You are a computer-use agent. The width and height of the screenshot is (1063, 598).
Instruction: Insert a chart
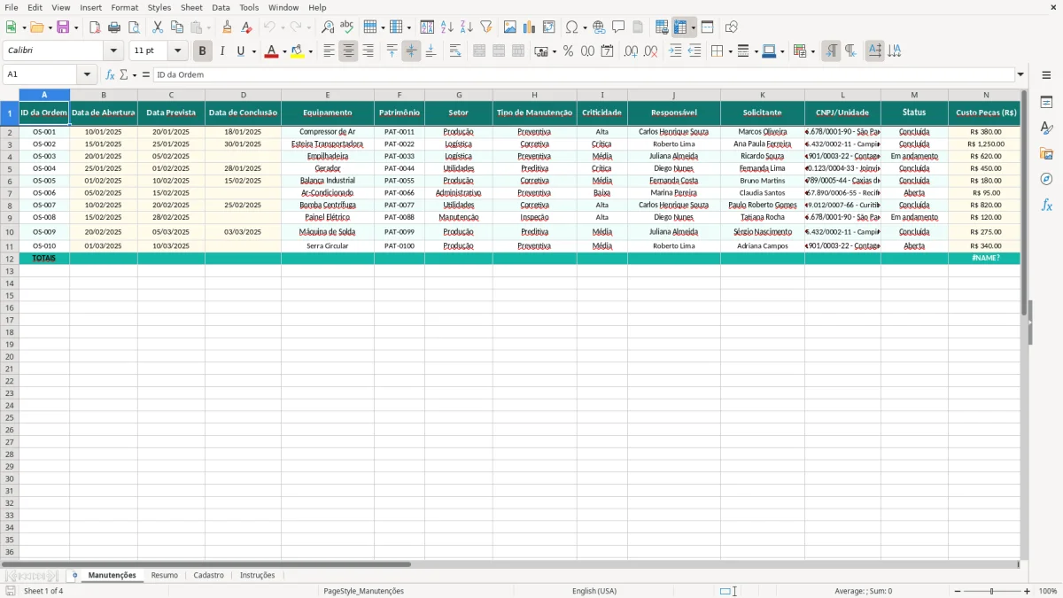click(530, 27)
